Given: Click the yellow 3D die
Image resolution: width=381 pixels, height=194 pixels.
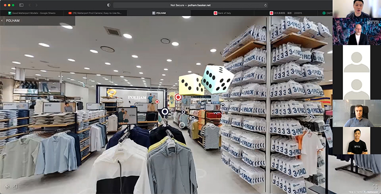Looking at the screenshot, I should coord(191,84).
